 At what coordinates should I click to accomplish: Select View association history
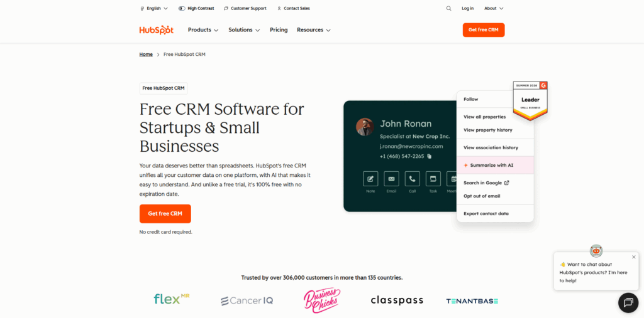tap(491, 147)
